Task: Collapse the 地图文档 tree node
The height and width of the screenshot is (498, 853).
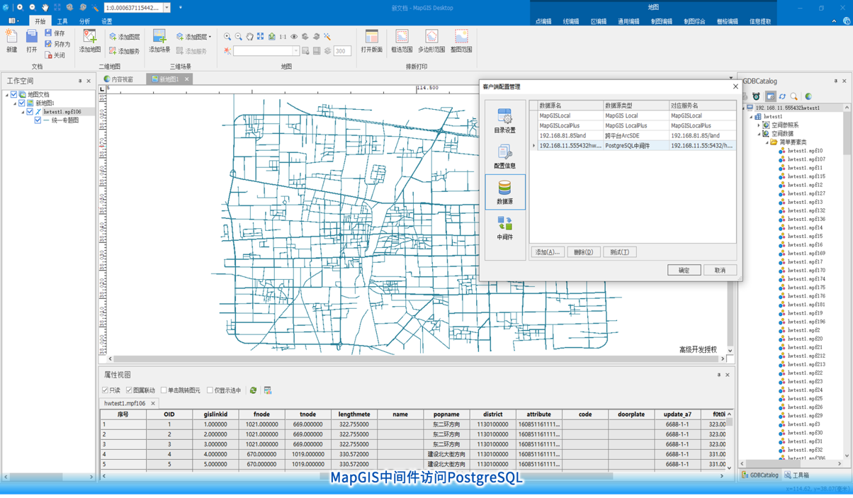Action: coord(7,94)
